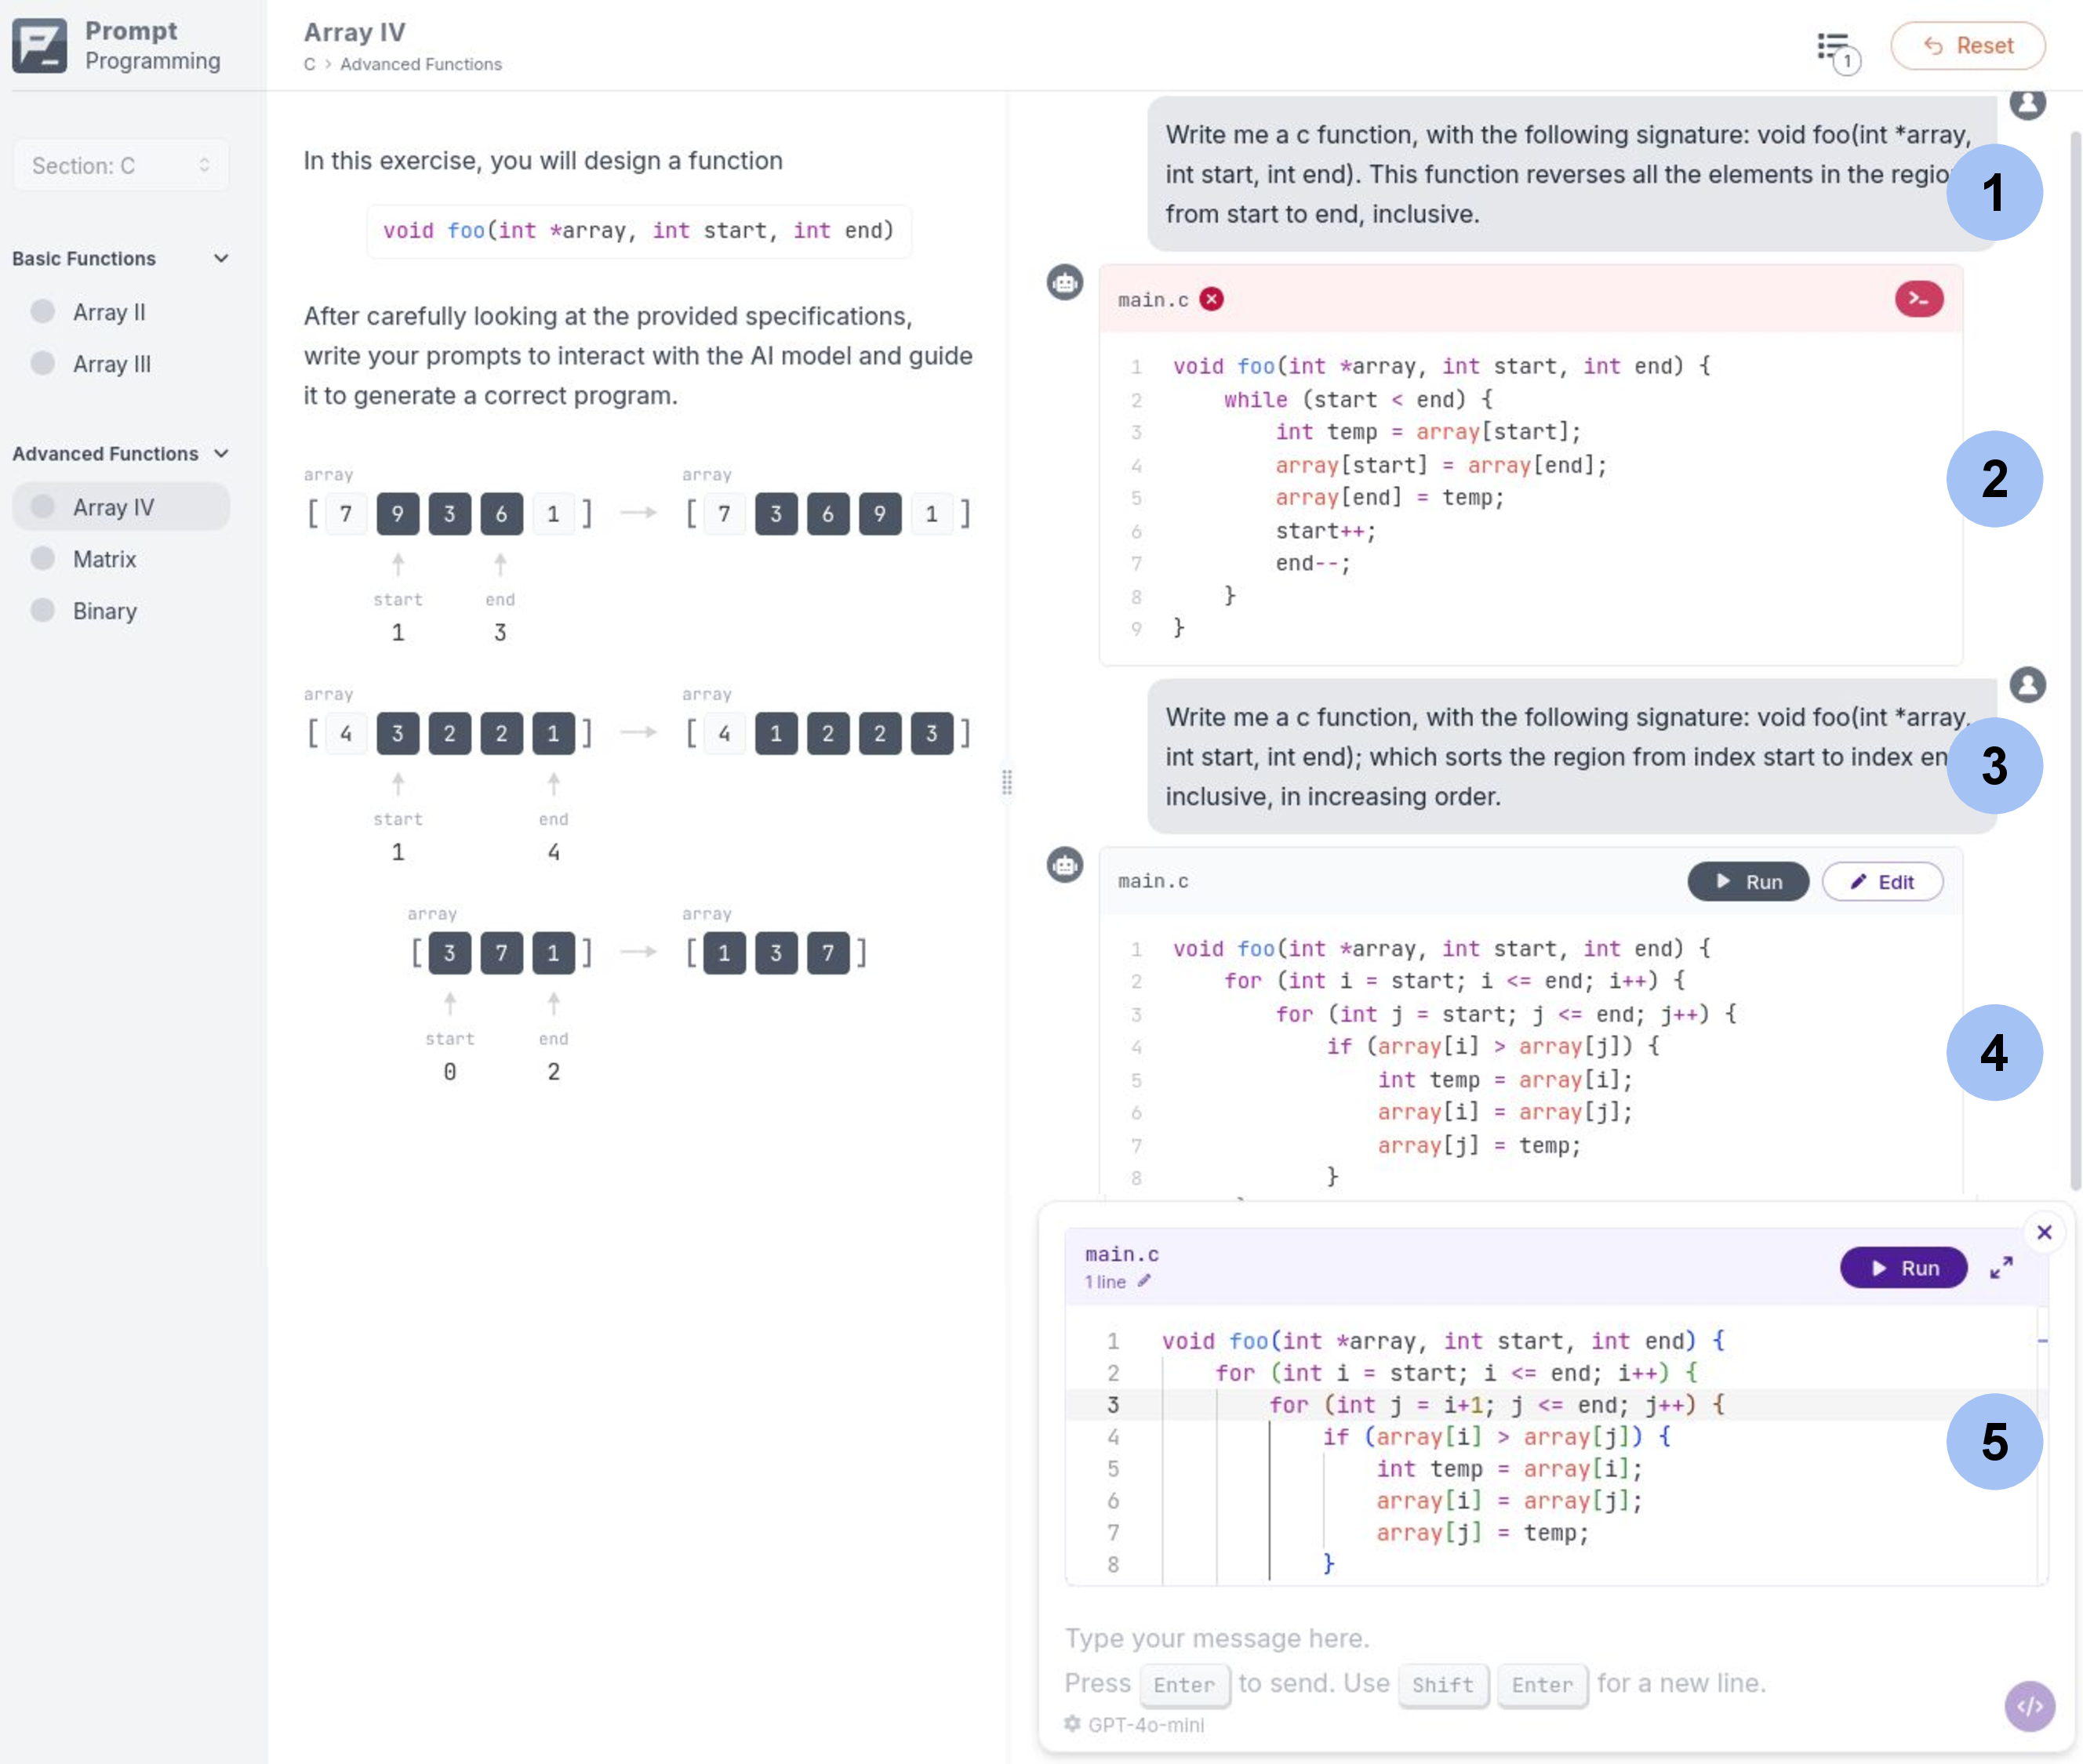Click the '1 line' edit count label

[1104, 1281]
